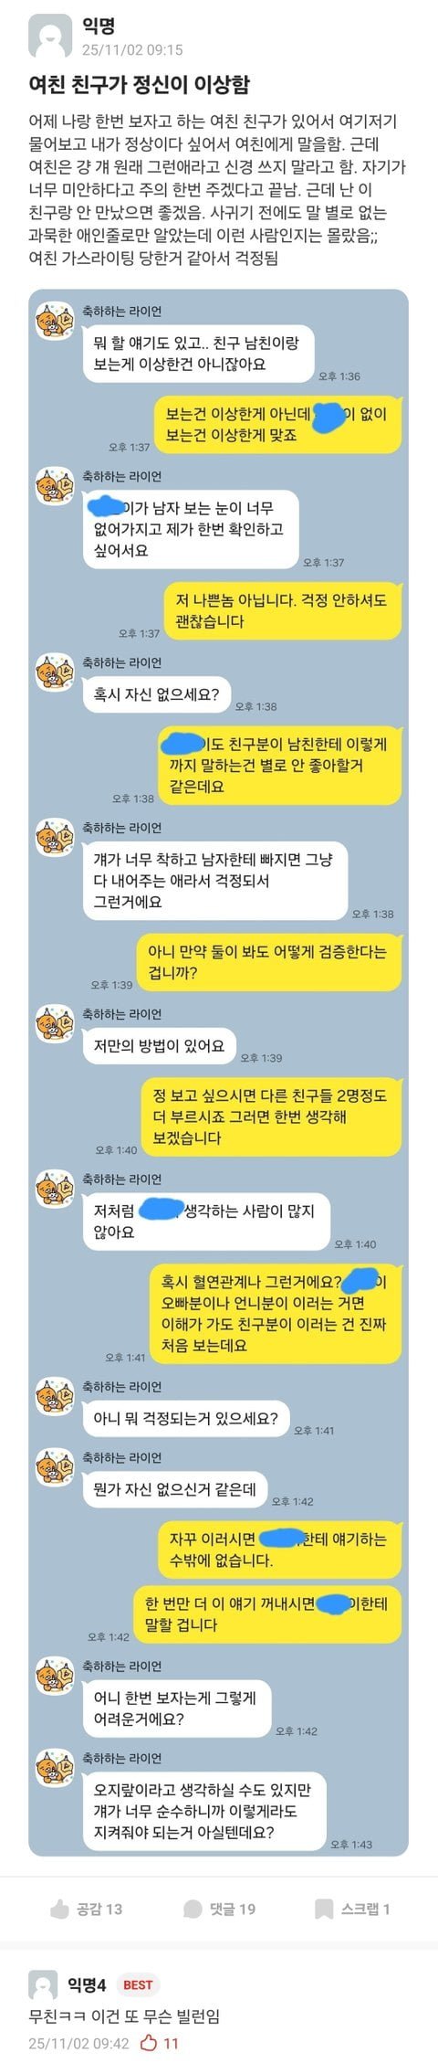
Task: Click the 익명4 commenter name
Action: tap(87, 1984)
